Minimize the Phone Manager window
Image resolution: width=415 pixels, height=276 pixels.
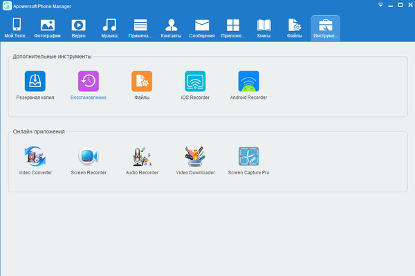click(390, 6)
